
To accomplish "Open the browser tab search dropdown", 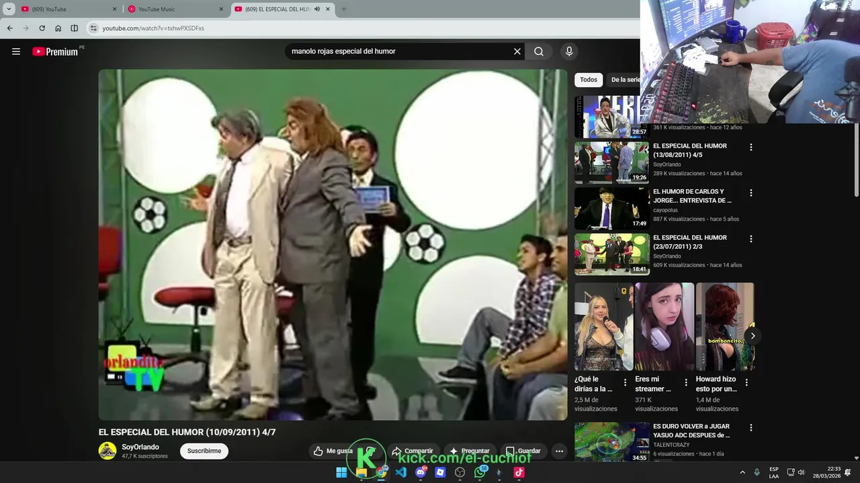I will tap(9, 9).
